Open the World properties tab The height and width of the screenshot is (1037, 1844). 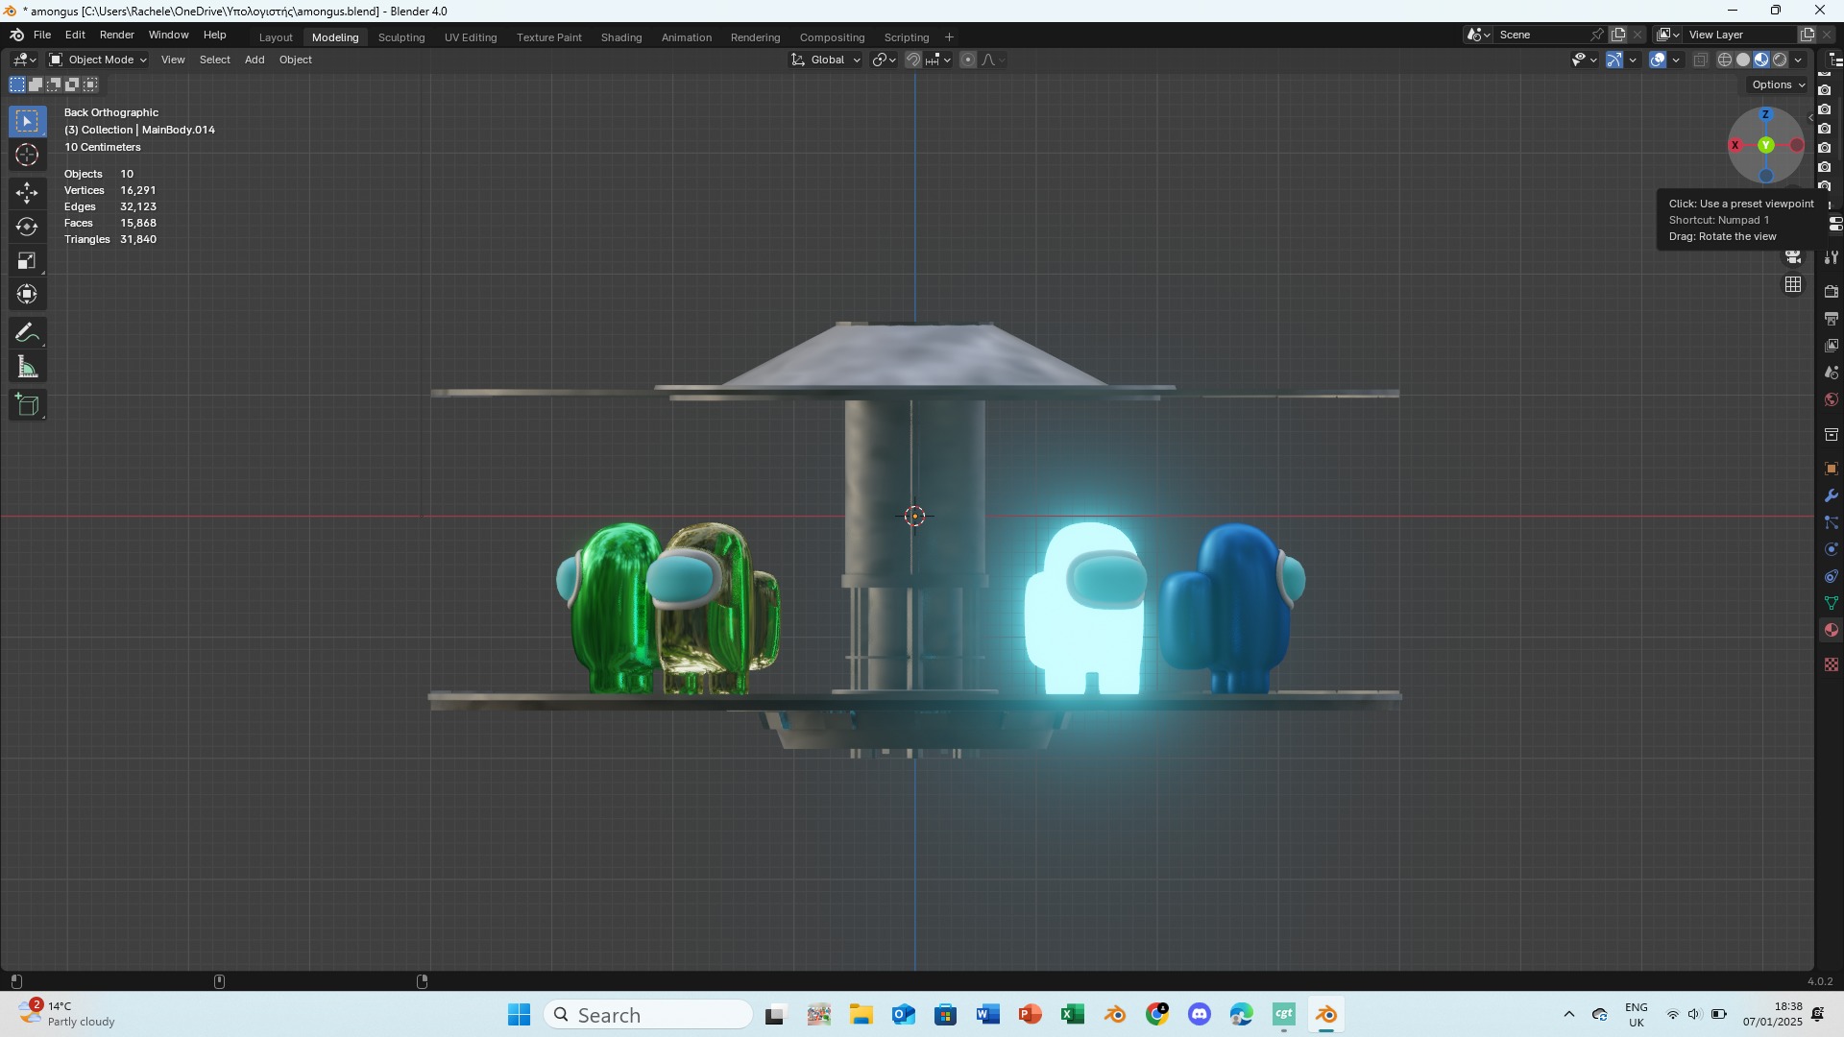pos(1832,399)
